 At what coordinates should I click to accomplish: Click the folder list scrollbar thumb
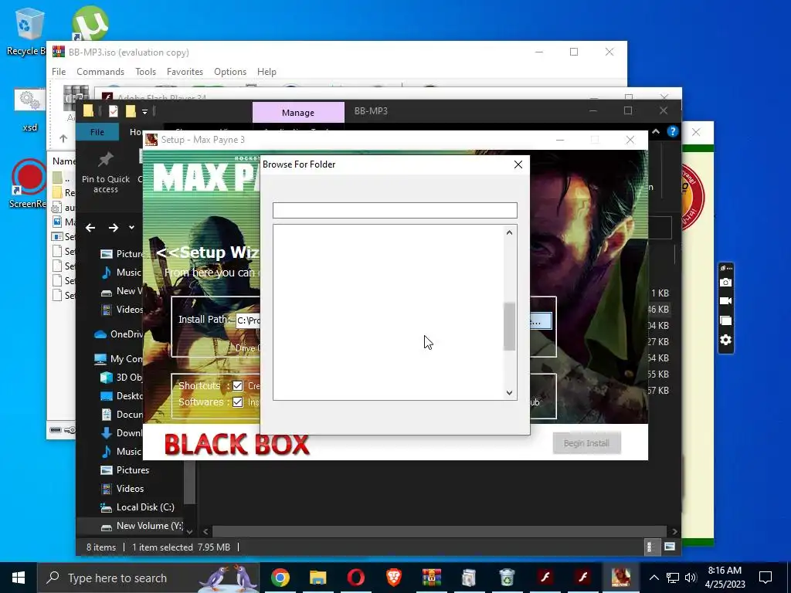510,327
